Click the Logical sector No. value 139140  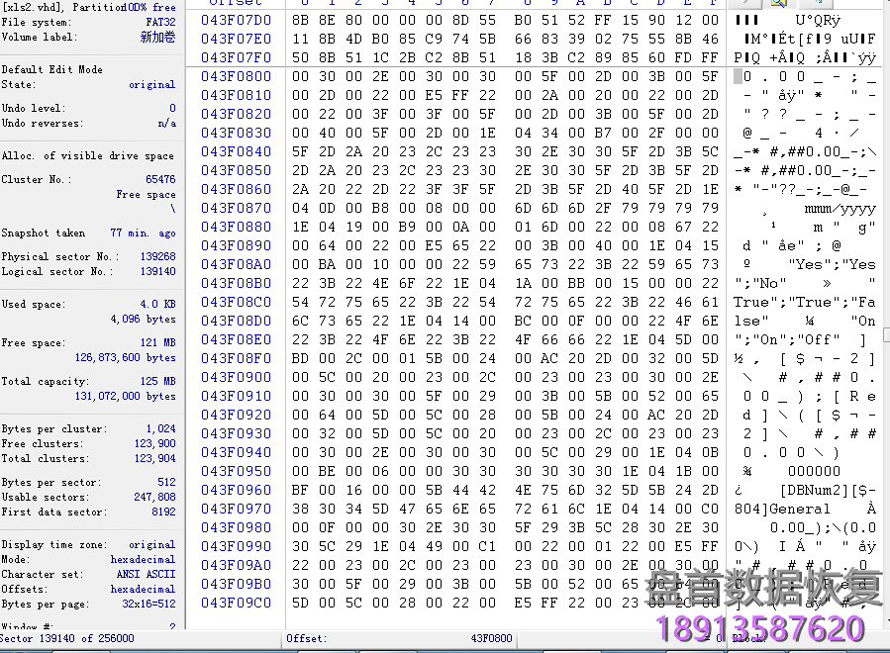coord(156,271)
